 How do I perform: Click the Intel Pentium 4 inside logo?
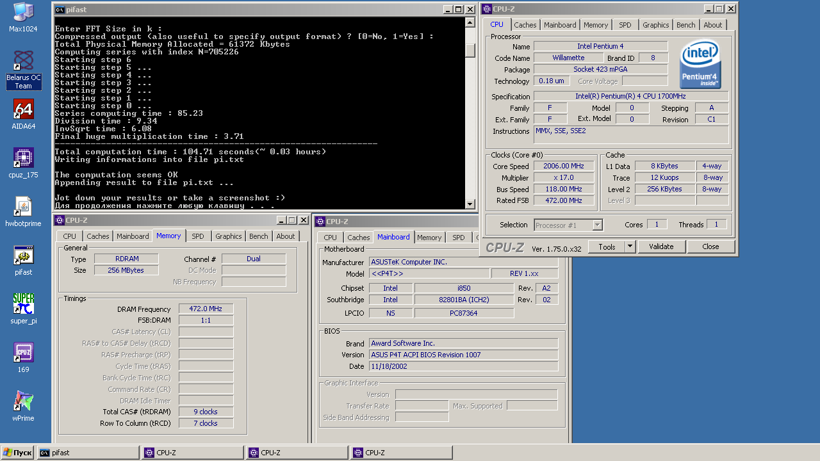pos(701,65)
